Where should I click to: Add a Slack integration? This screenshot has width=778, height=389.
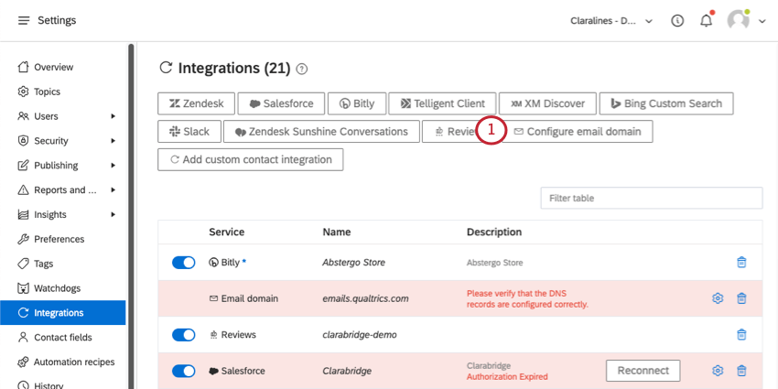coord(189,132)
